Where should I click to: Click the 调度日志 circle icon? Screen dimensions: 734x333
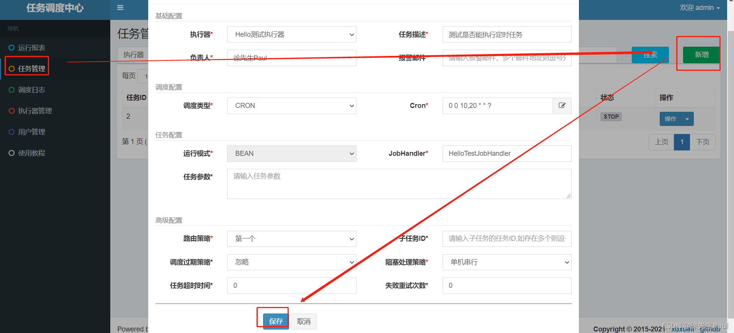click(11, 90)
